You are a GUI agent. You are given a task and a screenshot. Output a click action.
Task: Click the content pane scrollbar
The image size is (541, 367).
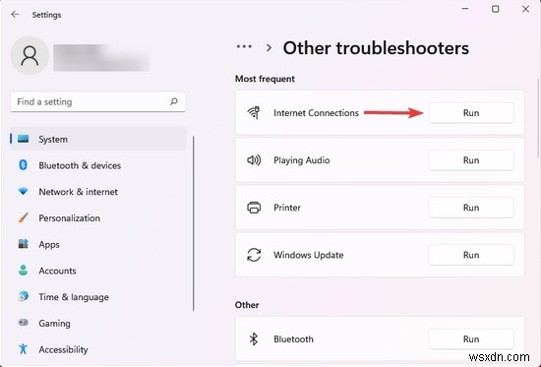tap(538, 117)
